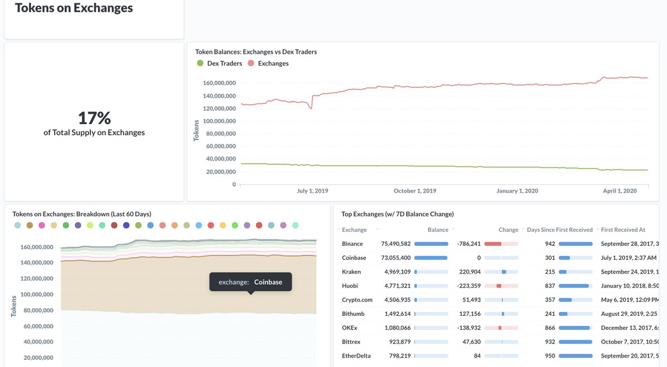Click the peach-orange legend dot in breakdown chart
This screenshot has height=367, width=667.
tap(175, 225)
